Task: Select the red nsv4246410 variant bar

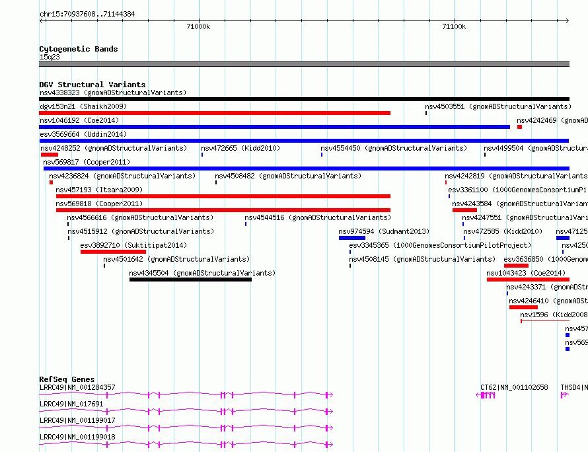Action: click(x=523, y=307)
